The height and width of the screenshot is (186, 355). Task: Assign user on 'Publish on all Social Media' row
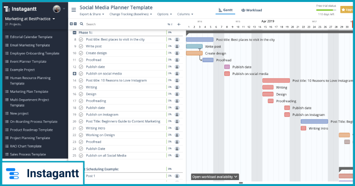tap(177, 155)
